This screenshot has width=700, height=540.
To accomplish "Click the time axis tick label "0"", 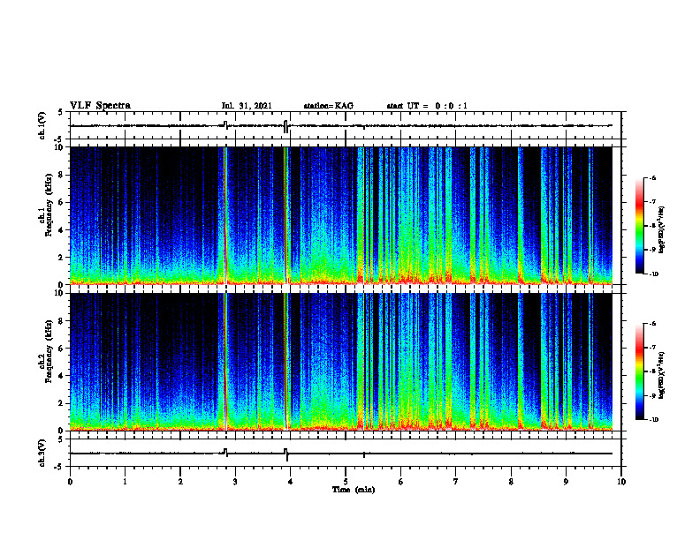I will (70, 482).
